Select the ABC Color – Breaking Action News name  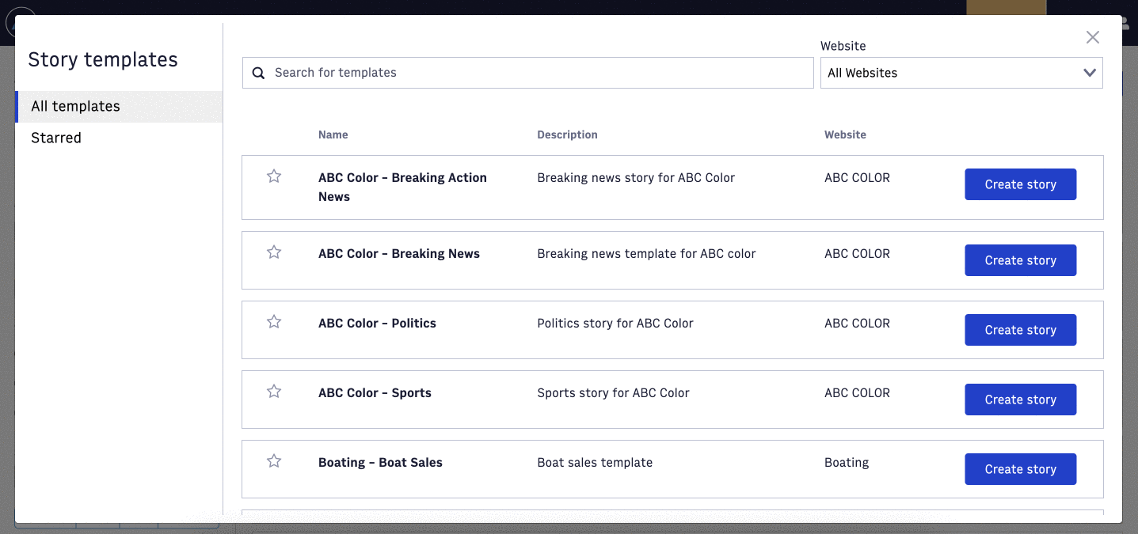click(402, 187)
